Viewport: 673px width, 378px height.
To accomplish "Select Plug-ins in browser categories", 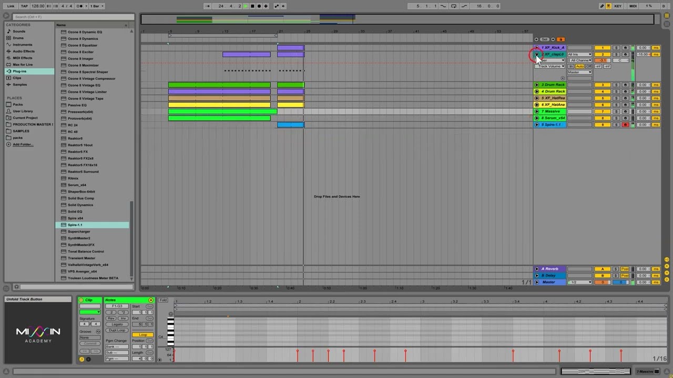I will point(19,71).
